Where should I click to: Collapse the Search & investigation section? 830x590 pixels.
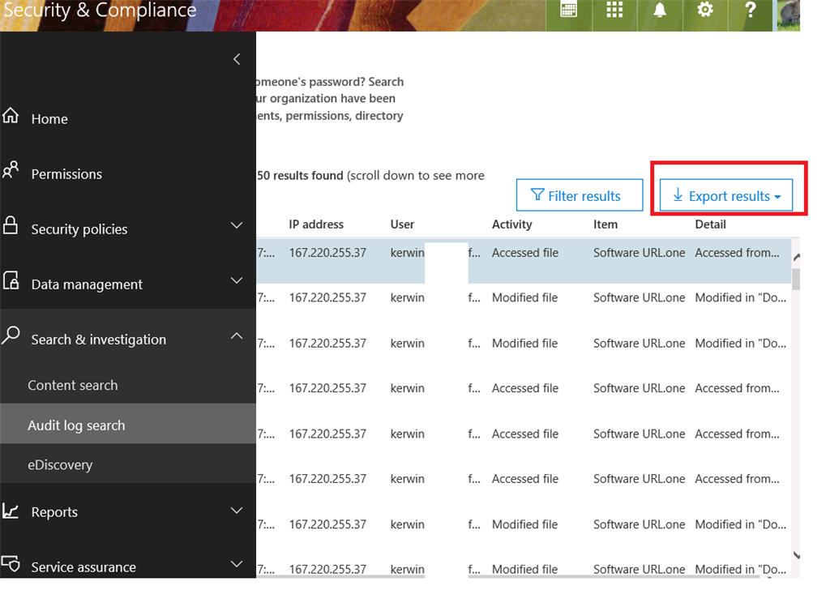[237, 336]
